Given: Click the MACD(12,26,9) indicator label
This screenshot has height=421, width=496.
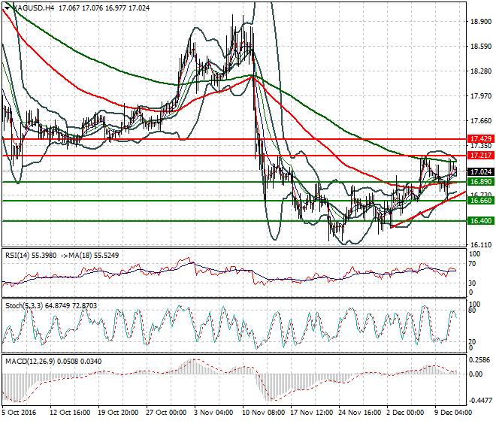Looking at the screenshot, I should 30,361.
